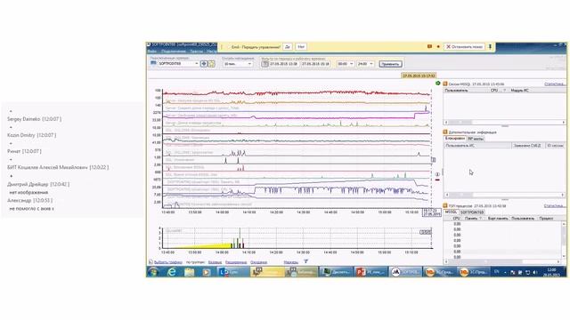Click the horizontal scrollbar of the MSSQL sessions table
This screenshot has width=570, height=320.
tap(505, 123)
